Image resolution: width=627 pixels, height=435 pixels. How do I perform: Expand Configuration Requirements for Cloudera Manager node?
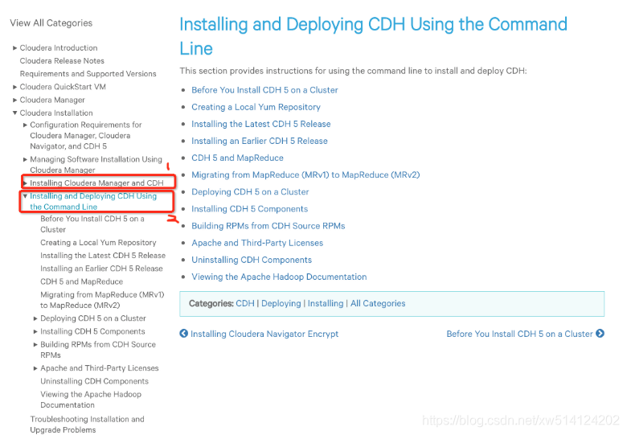(25, 125)
